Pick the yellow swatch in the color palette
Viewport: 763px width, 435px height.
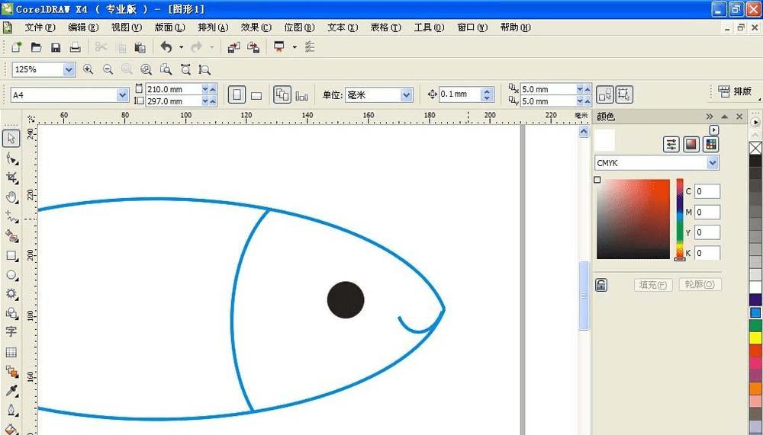[x=755, y=337]
